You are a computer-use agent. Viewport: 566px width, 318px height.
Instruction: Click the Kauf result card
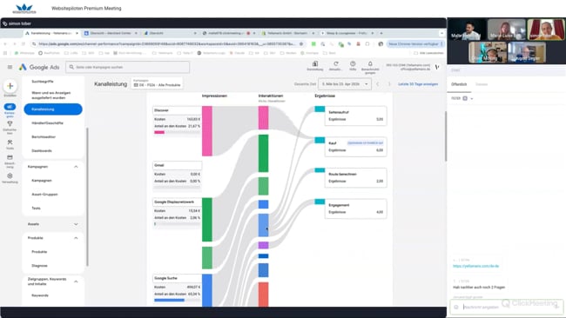tap(355, 147)
